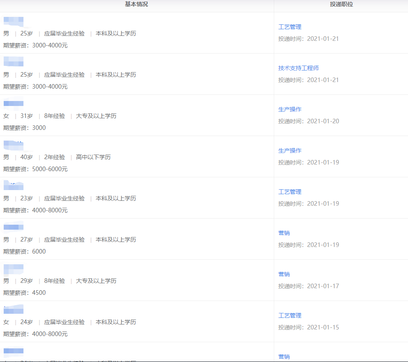Image resolution: width=408 pixels, height=362 pixels.
Task: Open the blurred name of the topmost applicant
Action: [14, 21]
